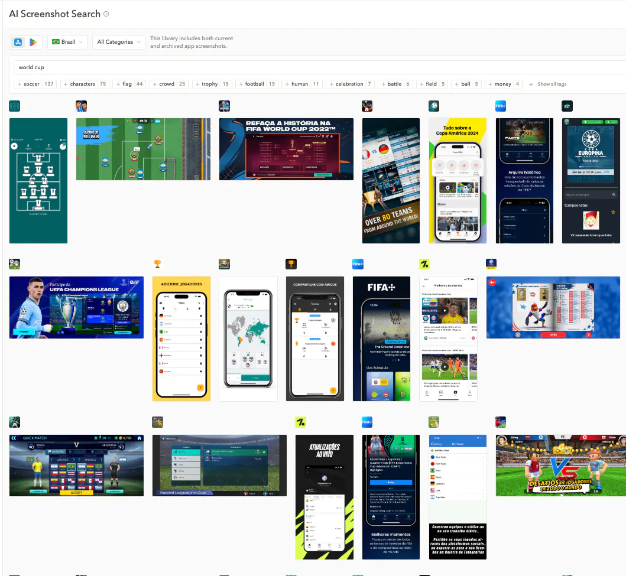Open the trophy app icon above Adicione Jogadores
This screenshot has height=576, width=626.
[157, 264]
